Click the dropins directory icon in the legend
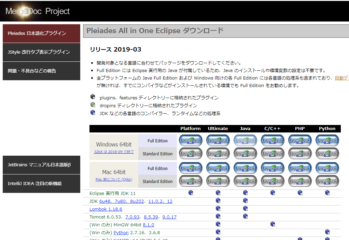The height and width of the screenshot is (240, 349). coord(93,104)
